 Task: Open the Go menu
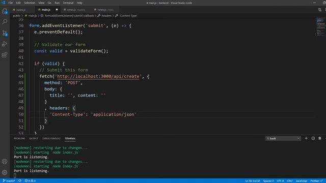click(49, 3)
